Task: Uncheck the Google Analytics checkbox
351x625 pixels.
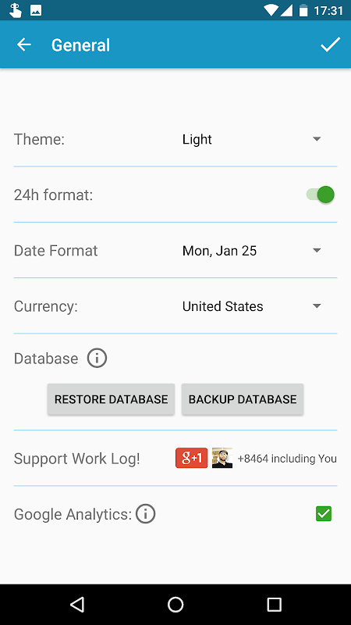Action: coord(324,513)
